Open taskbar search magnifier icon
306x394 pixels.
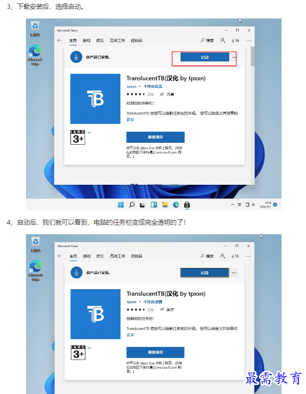click(132, 205)
